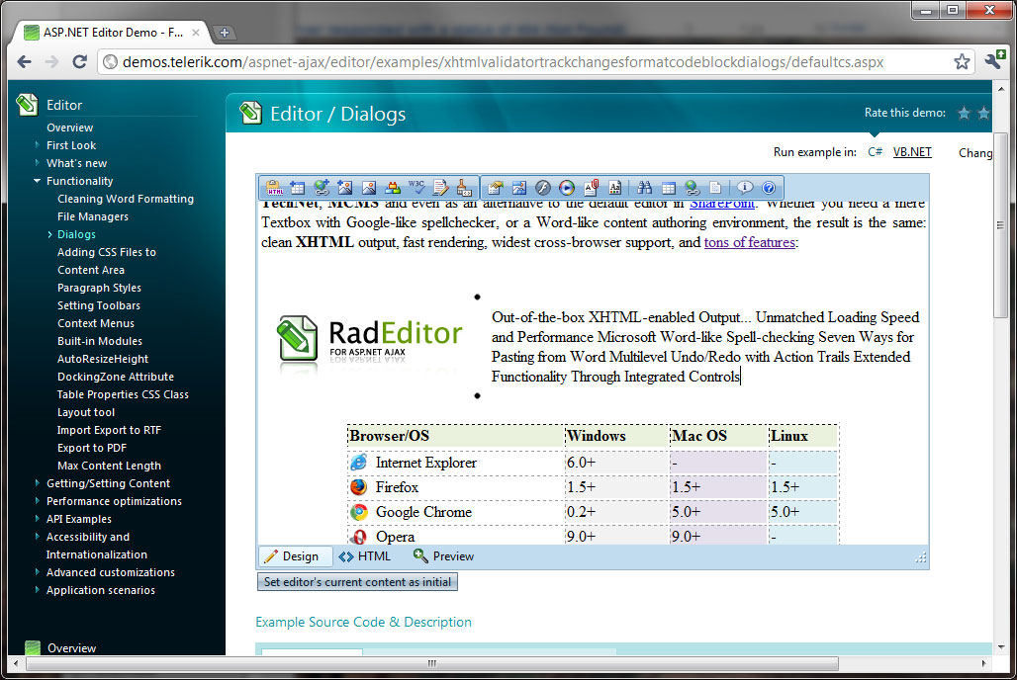The image size is (1017, 680).
Task: Open the Flash Manager dialog icon
Action: pyautogui.click(x=543, y=188)
